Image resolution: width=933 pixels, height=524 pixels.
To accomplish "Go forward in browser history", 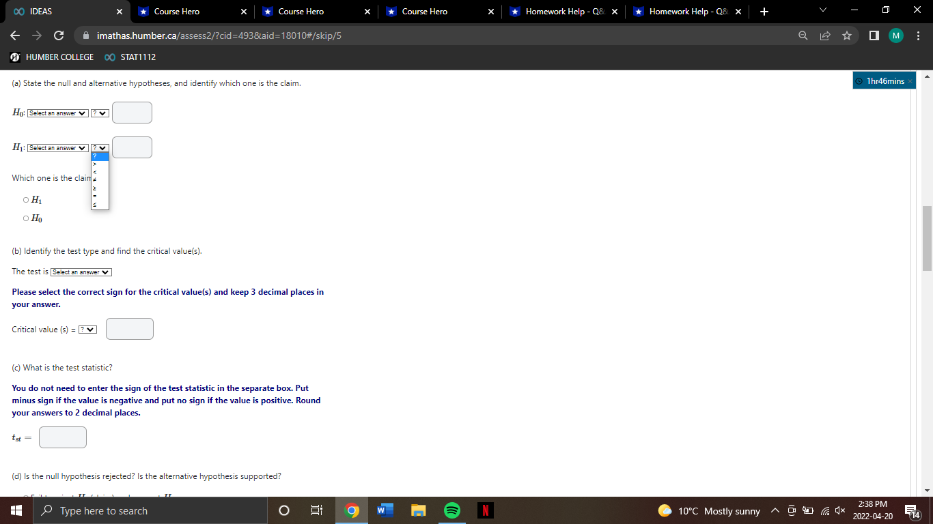I will [37, 35].
